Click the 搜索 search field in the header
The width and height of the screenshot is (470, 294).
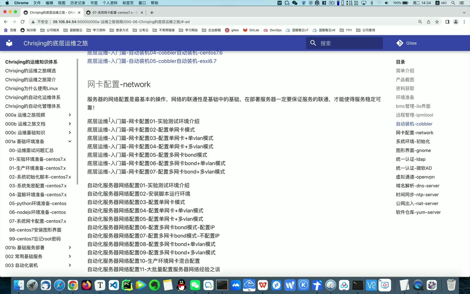344,43
